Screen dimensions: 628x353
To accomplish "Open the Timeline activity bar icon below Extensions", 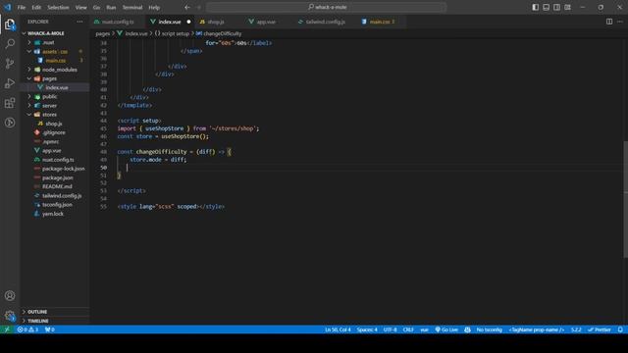I will 10,123.
